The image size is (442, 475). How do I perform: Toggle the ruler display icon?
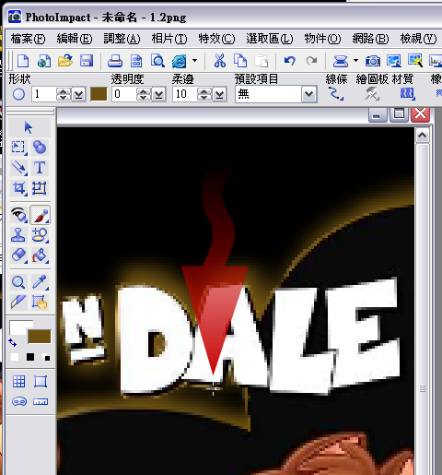[x=41, y=401]
